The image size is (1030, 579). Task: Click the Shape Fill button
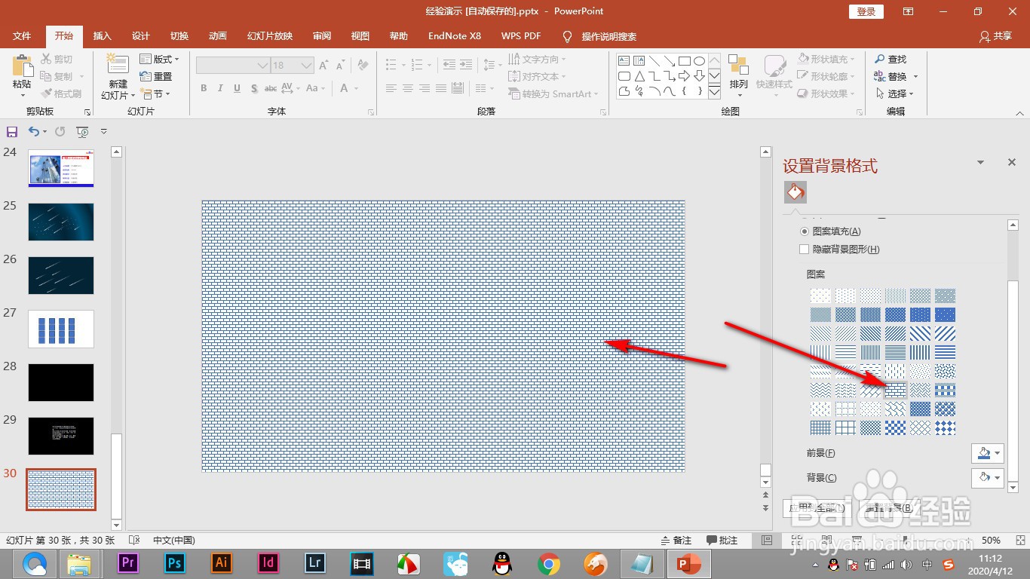pyautogui.click(x=826, y=59)
